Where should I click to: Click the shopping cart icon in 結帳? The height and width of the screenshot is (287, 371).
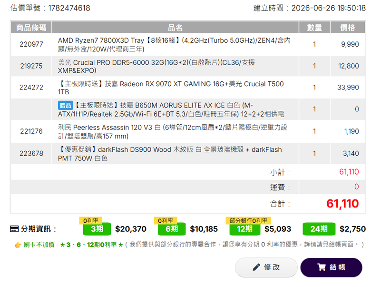click(x=322, y=267)
